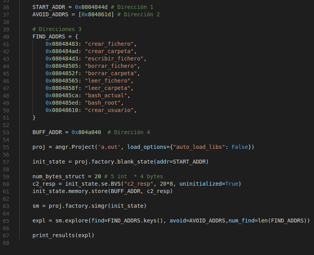Click the "# Direcciones 3" comment
This screenshot has width=314, height=255.
[x=57, y=29]
